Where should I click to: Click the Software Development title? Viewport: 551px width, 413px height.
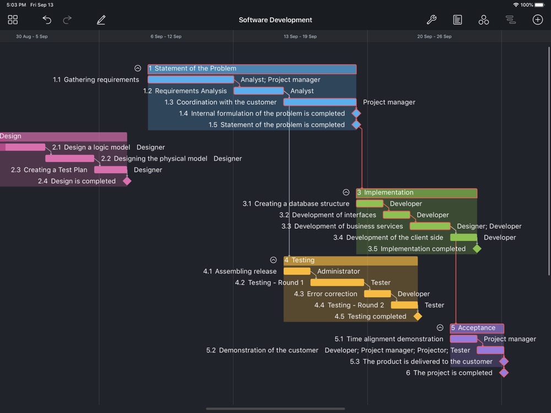tap(275, 20)
